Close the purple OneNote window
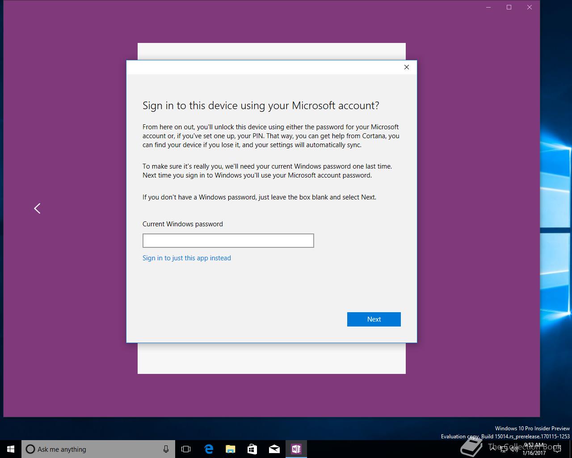 tap(530, 7)
